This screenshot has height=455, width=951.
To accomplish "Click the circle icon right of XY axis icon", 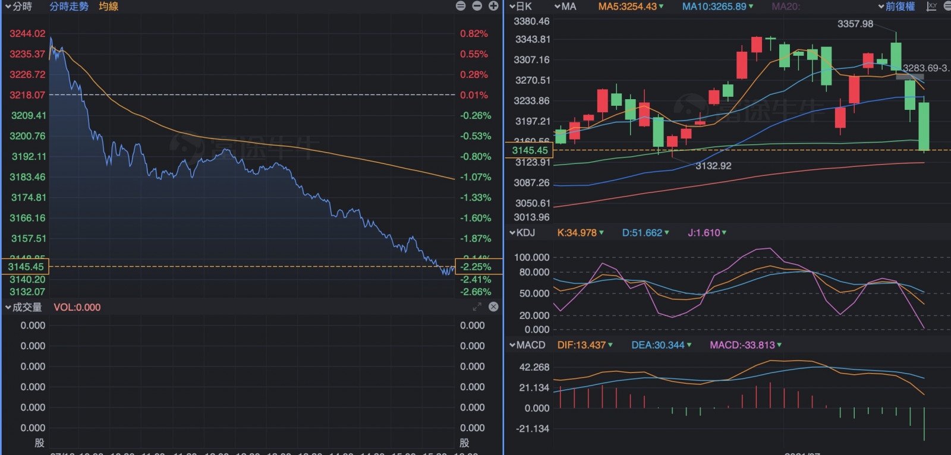I will [x=947, y=7].
